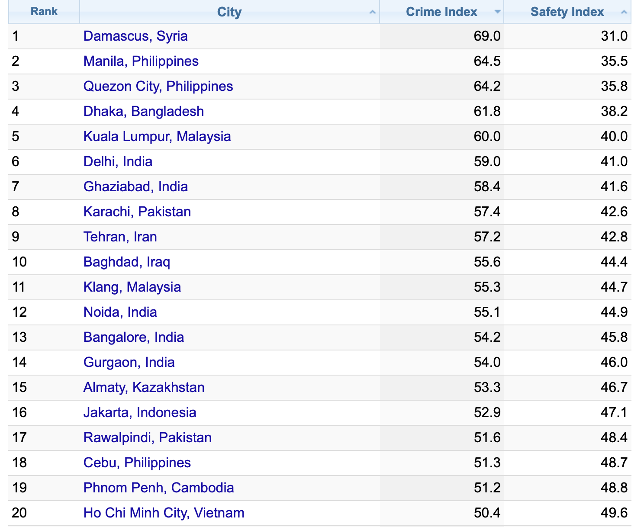The height and width of the screenshot is (527, 644).
Task: Select rank number 5 in Kuala Lumpur row
Action: click(16, 136)
